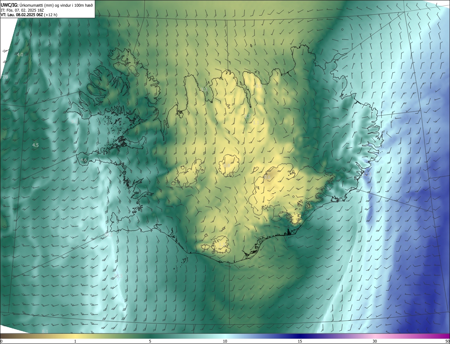Screen dimensions: 450x344
Task: Click the 'IT: Fös. 07. 02. 2025 18Z' line
Action: click(x=22, y=10)
